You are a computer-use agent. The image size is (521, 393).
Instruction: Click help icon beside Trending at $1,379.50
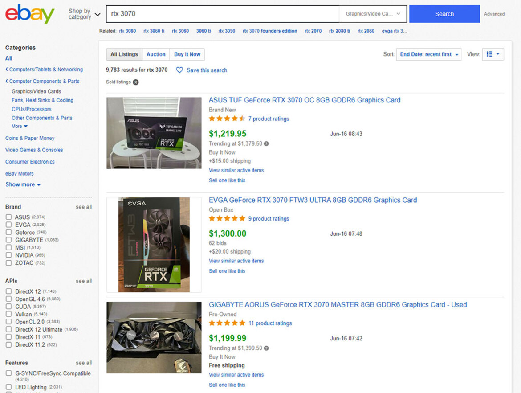[x=266, y=143]
